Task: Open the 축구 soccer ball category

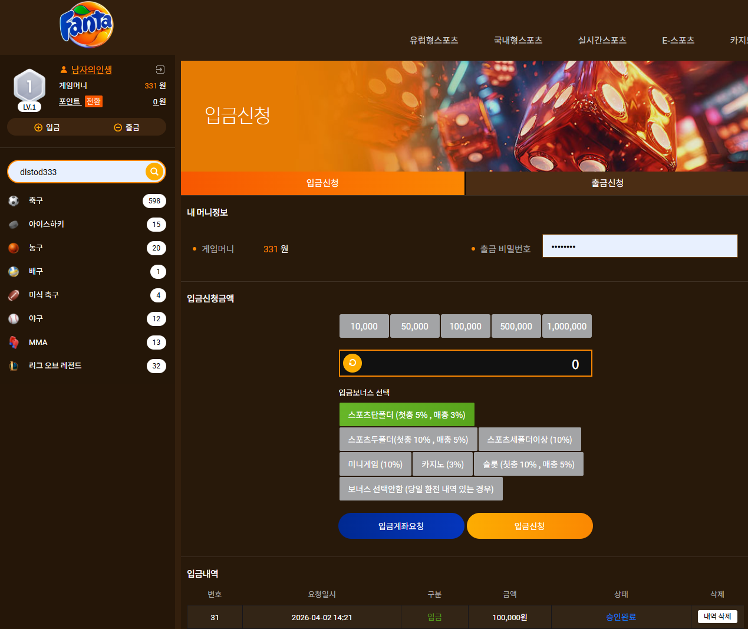Action: tap(14, 201)
